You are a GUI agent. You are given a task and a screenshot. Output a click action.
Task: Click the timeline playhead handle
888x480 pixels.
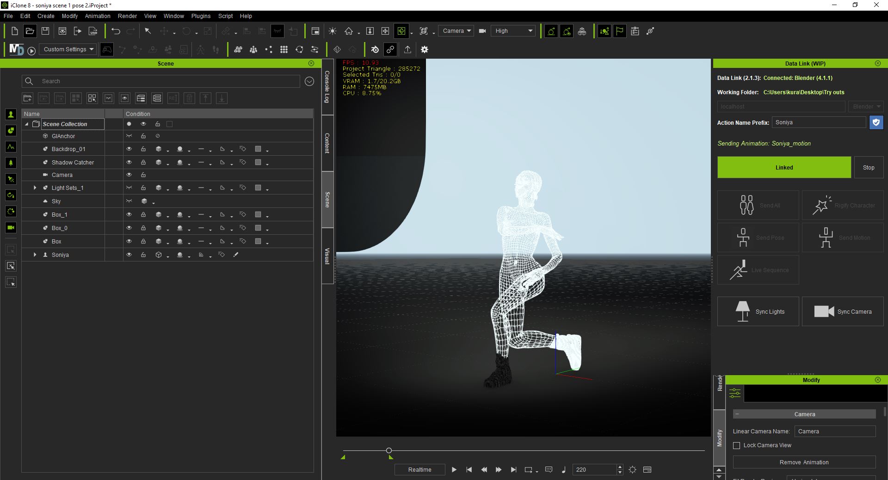389,450
